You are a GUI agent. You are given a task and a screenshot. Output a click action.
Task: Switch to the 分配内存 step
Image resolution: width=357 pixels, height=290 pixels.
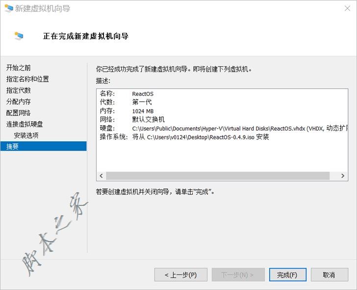19,102
